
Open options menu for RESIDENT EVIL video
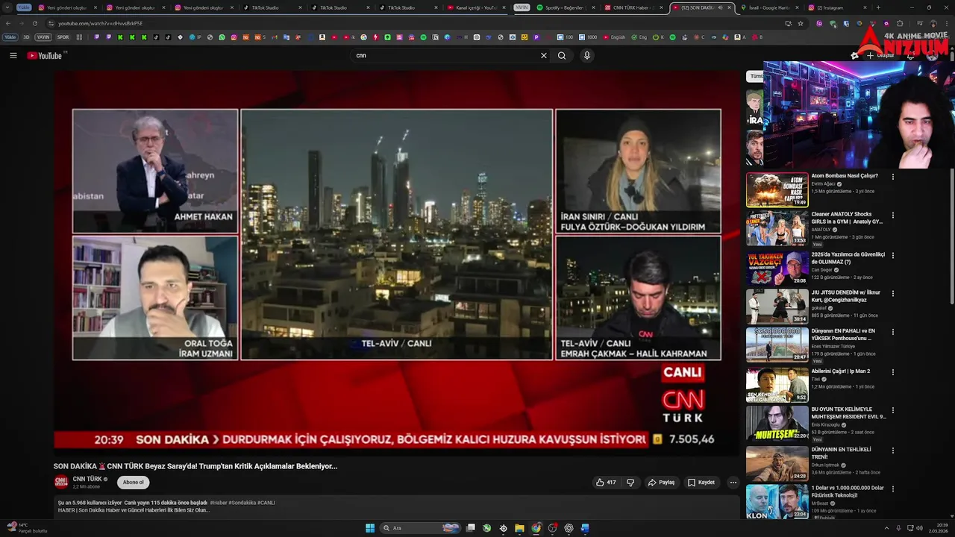click(893, 410)
